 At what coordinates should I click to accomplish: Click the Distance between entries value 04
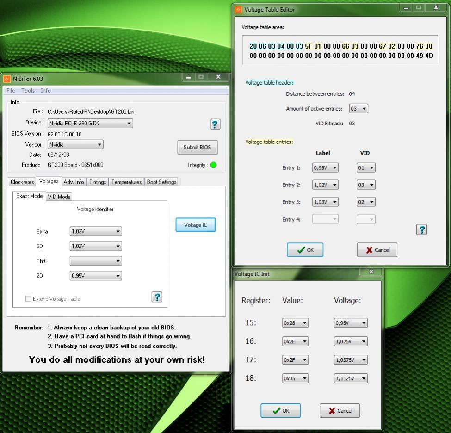click(x=352, y=94)
